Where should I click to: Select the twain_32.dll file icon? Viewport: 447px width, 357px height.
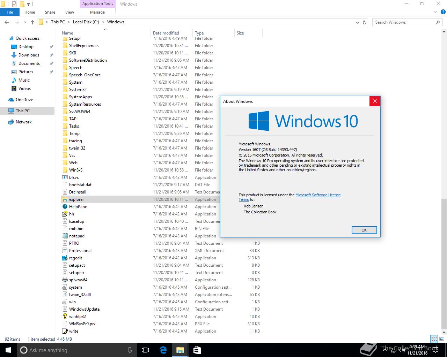tap(65, 295)
